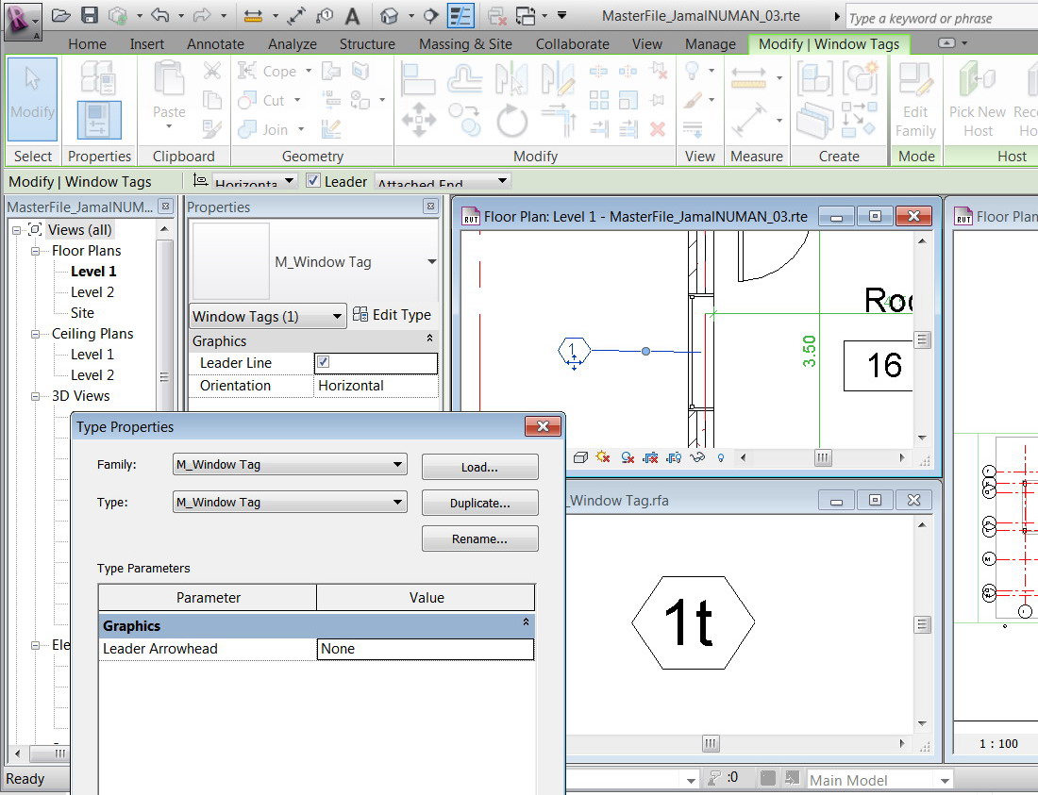The width and height of the screenshot is (1038, 795).
Task: Click vertical scrollbar thumb in Floor Plan Level 1 view
Action: (x=922, y=340)
